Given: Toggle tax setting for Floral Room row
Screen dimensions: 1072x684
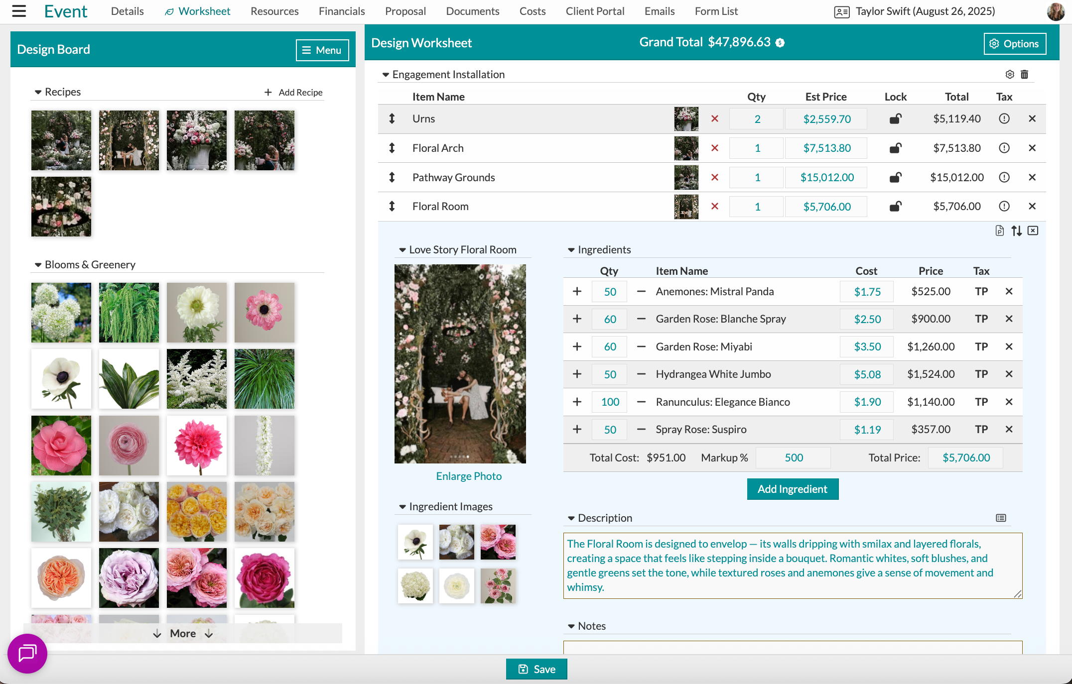Looking at the screenshot, I should [x=1004, y=206].
